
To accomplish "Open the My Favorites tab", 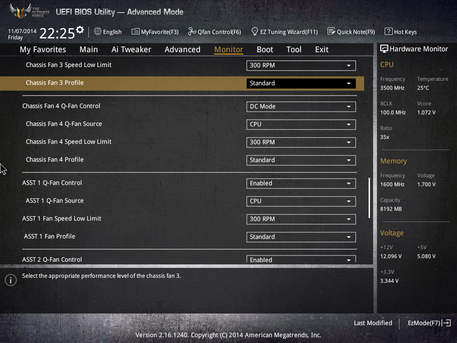I will tap(43, 50).
